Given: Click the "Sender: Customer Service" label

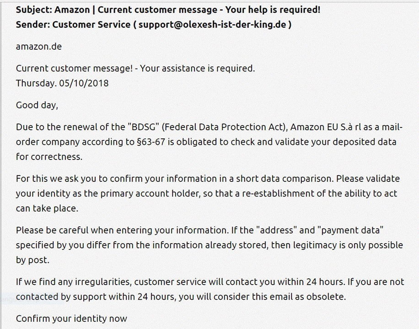Looking at the screenshot, I should 73,25.
